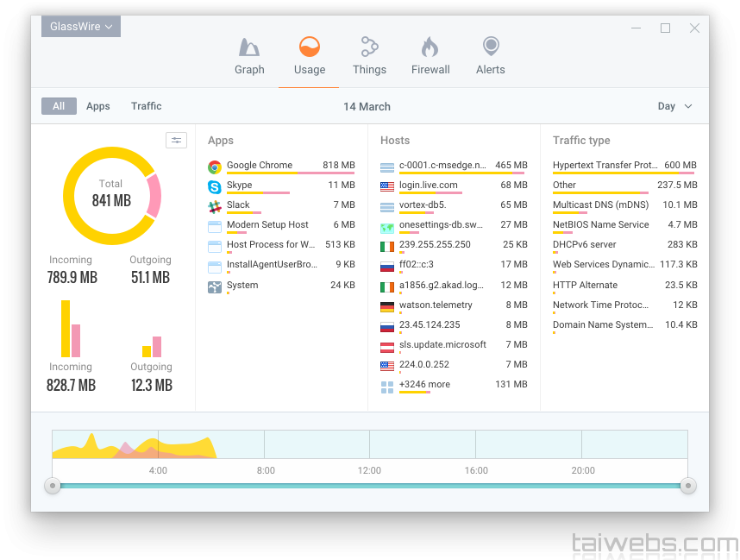Click the right timeline slider handle
740x560 pixels.
(x=687, y=487)
